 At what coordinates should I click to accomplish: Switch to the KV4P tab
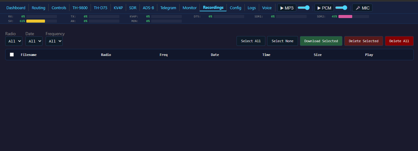(x=118, y=8)
